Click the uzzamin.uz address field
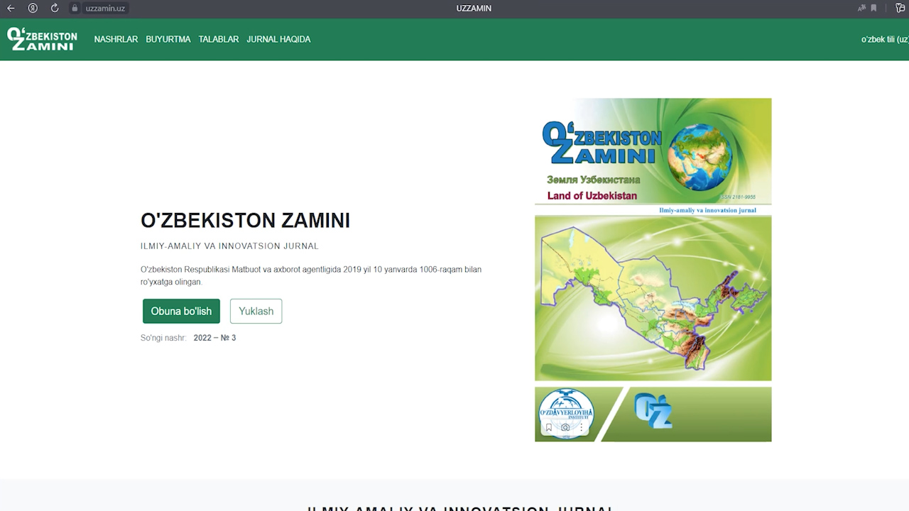The height and width of the screenshot is (511, 909). [105, 9]
